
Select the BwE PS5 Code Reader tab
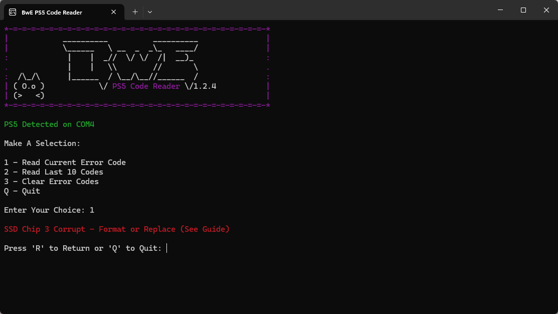pos(64,12)
